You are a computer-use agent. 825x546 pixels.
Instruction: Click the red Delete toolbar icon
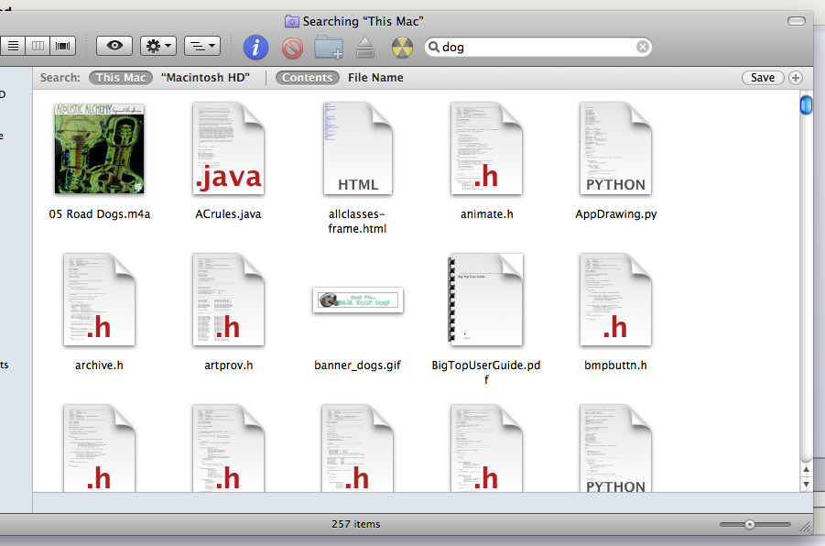(x=292, y=47)
